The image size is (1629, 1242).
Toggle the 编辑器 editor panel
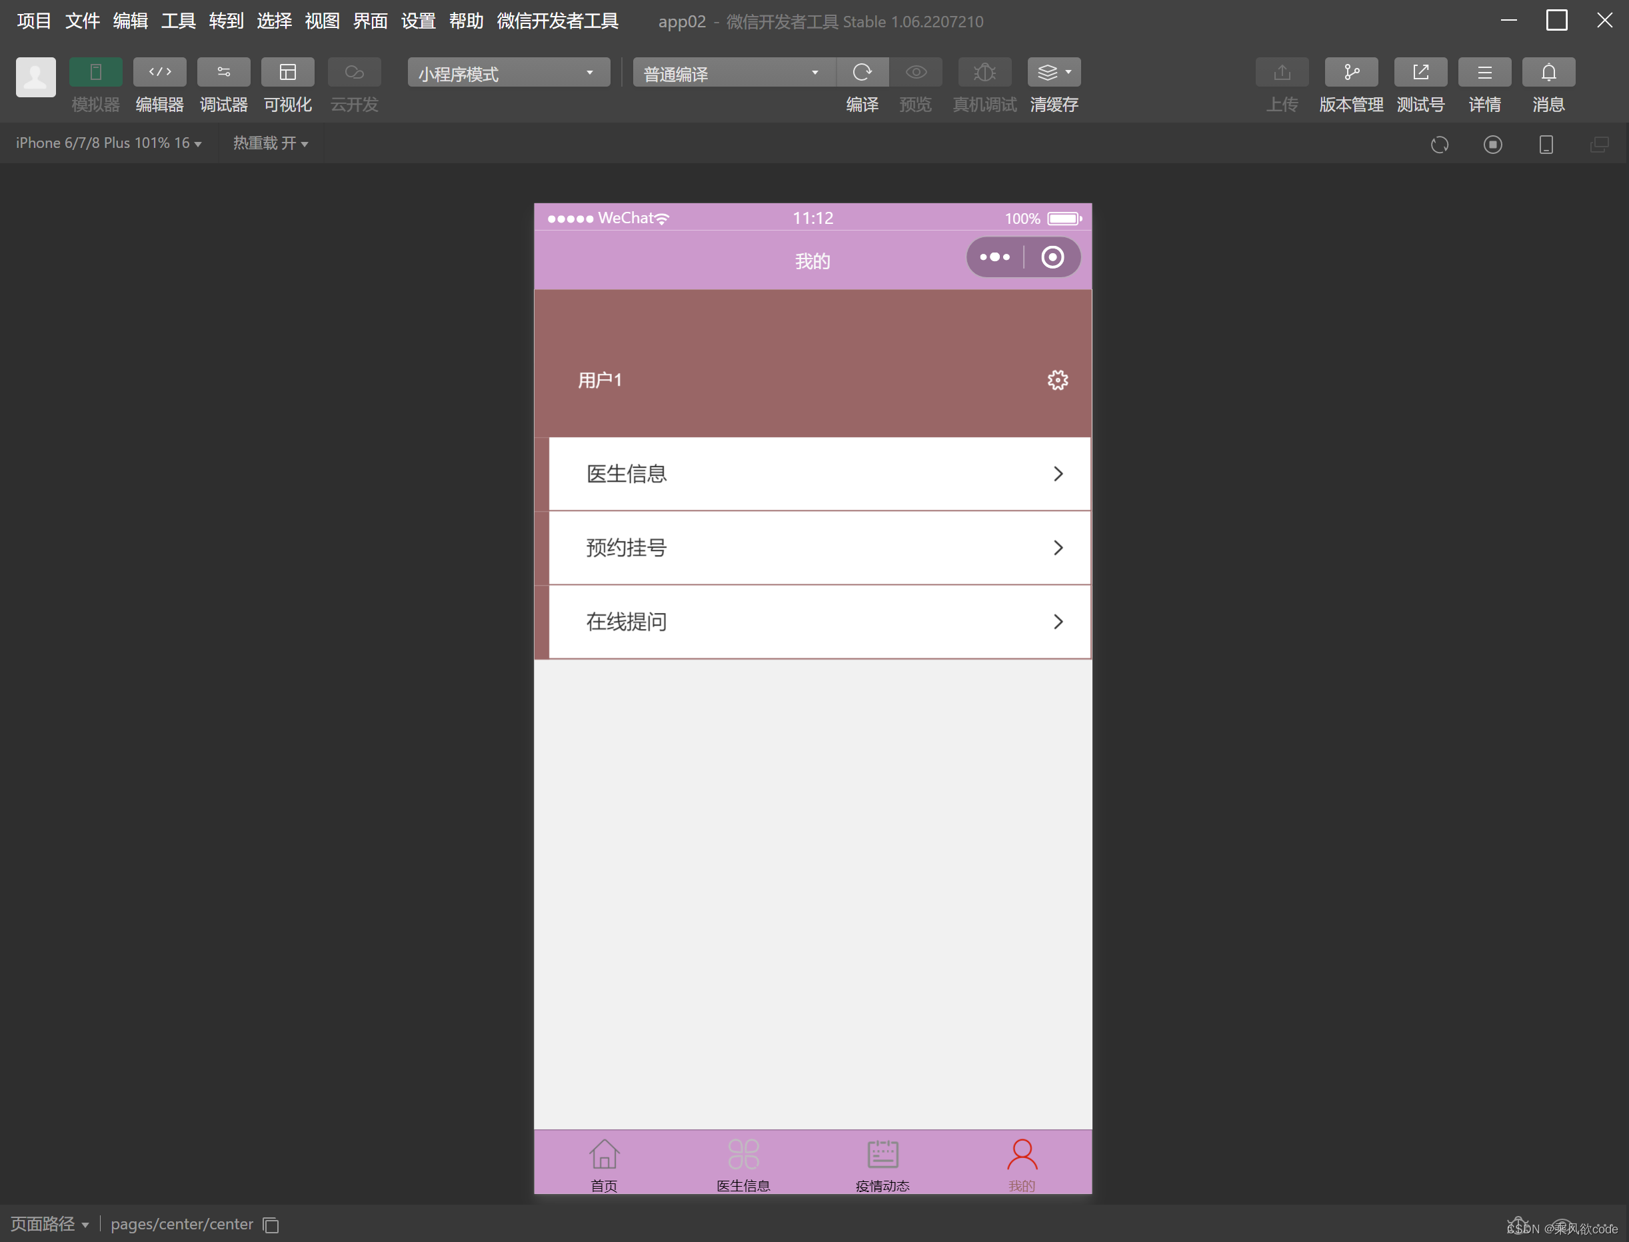[x=160, y=73]
